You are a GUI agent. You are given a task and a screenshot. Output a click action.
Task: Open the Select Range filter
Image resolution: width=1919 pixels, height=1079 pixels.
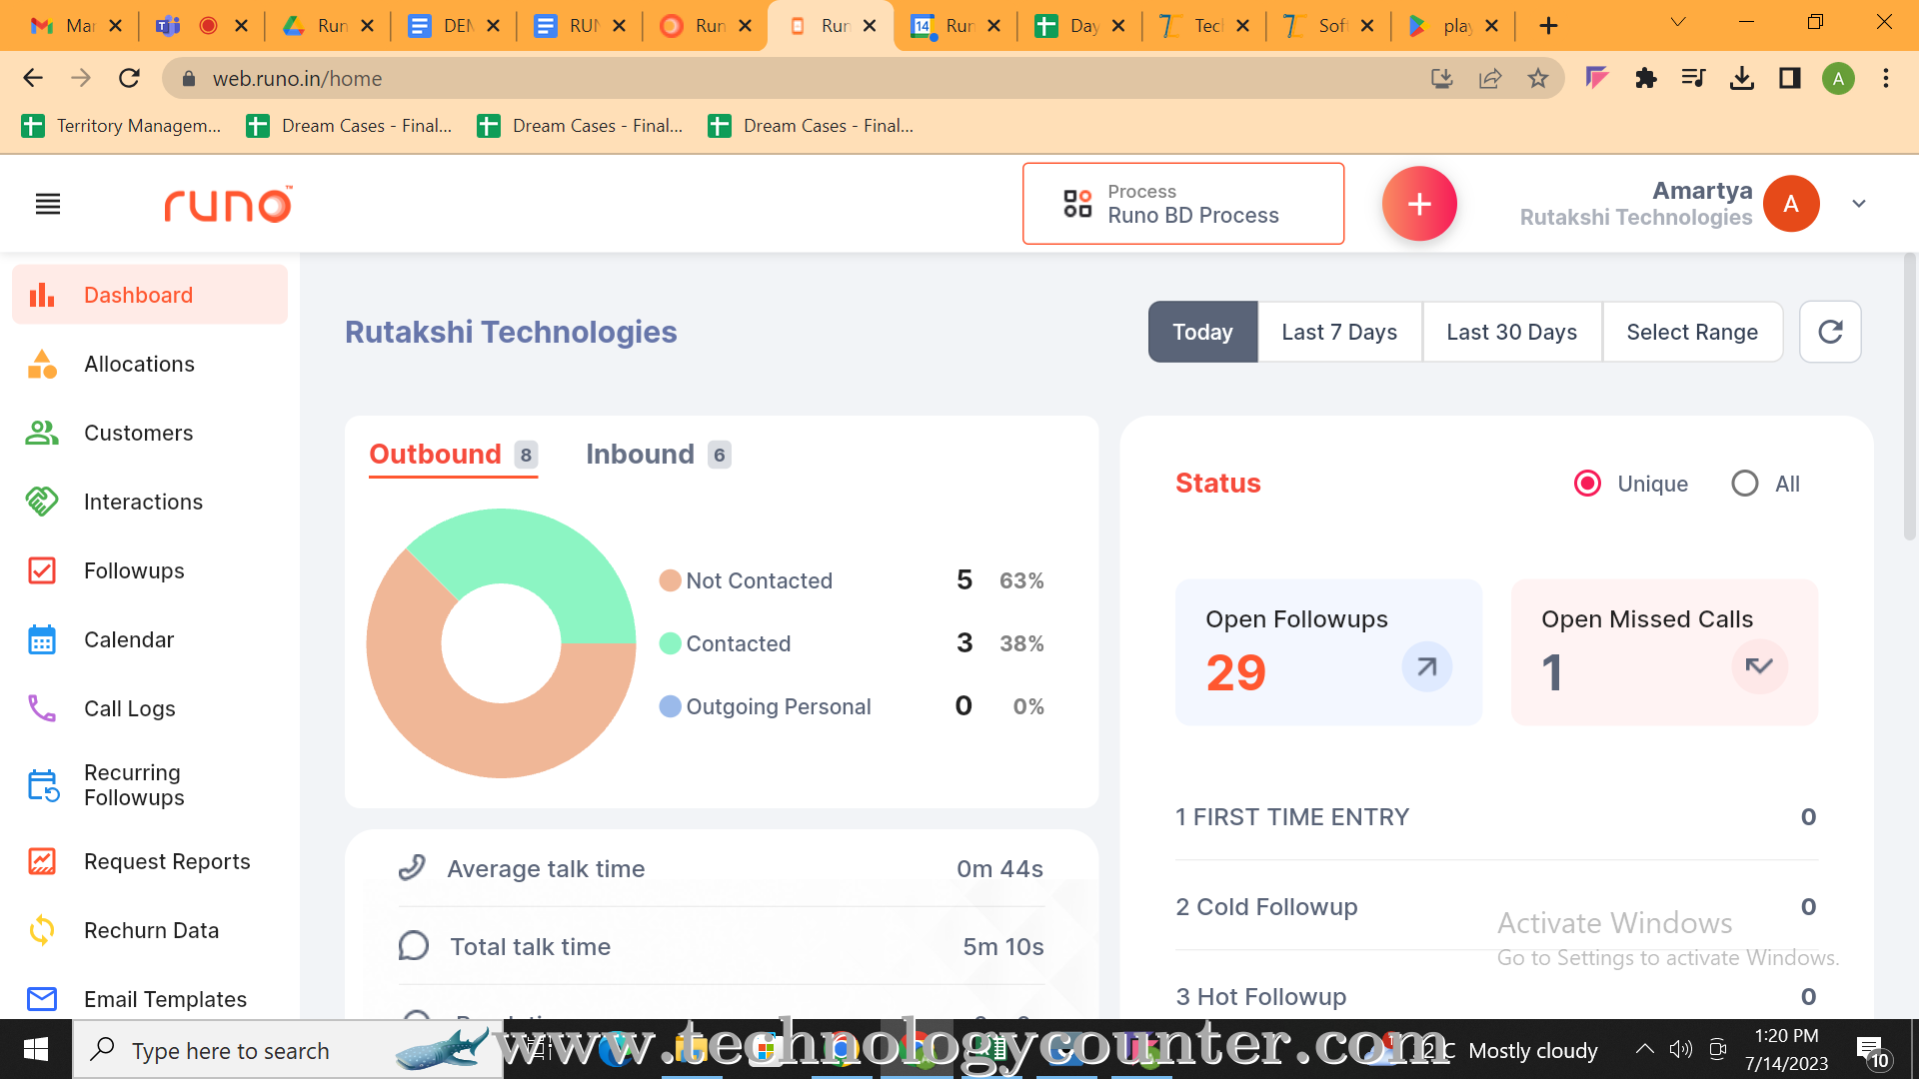[1692, 332]
